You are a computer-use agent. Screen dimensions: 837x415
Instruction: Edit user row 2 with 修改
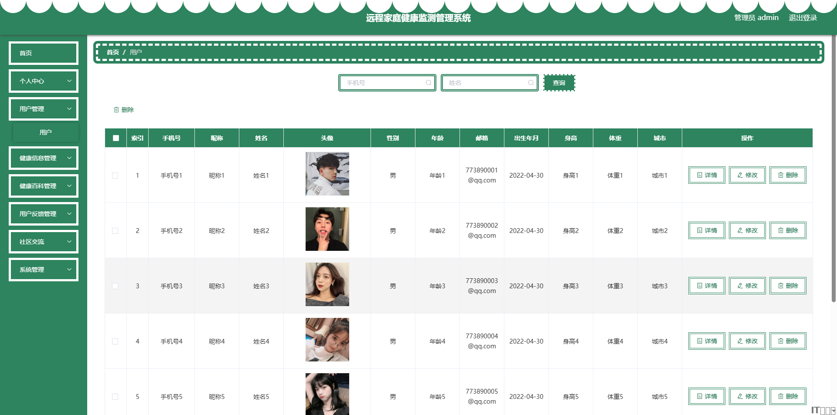coord(747,230)
